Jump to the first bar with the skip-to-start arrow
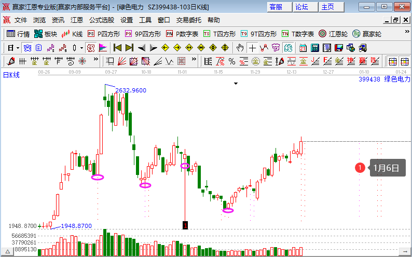This screenshot has height=257, width=412. pos(117,48)
